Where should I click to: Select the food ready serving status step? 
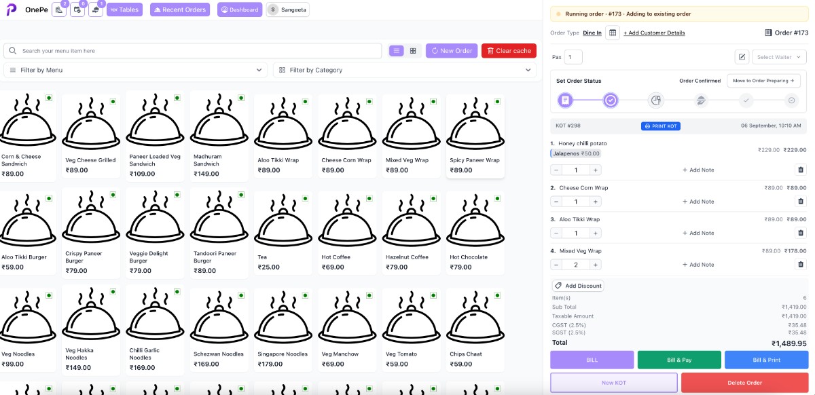701,100
